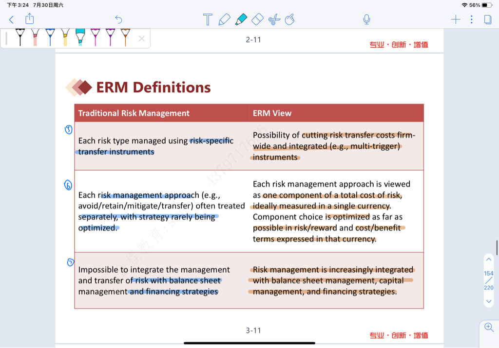Open the three-dot more options menu
Viewport: 499px width, 348px height.
point(471,19)
